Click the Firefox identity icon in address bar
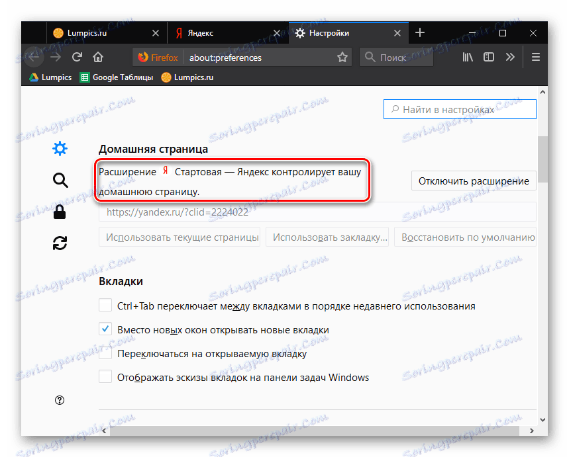This screenshot has width=569, height=457. pyautogui.click(x=158, y=58)
